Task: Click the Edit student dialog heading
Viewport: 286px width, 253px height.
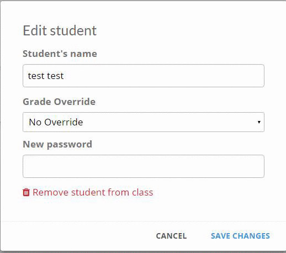Action: click(60, 30)
